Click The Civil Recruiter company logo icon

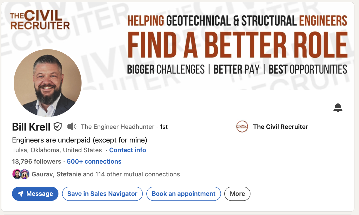click(x=242, y=127)
